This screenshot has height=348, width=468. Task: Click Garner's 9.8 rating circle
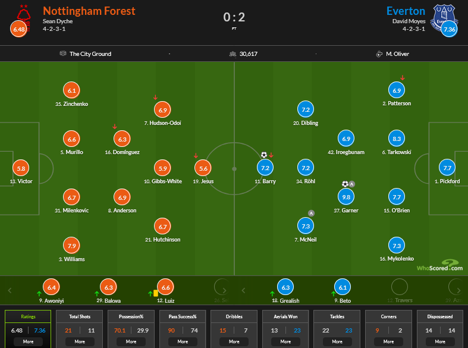pos(345,197)
